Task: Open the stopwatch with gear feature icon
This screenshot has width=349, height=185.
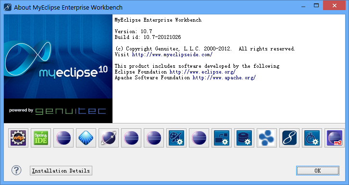Action: click(312, 138)
